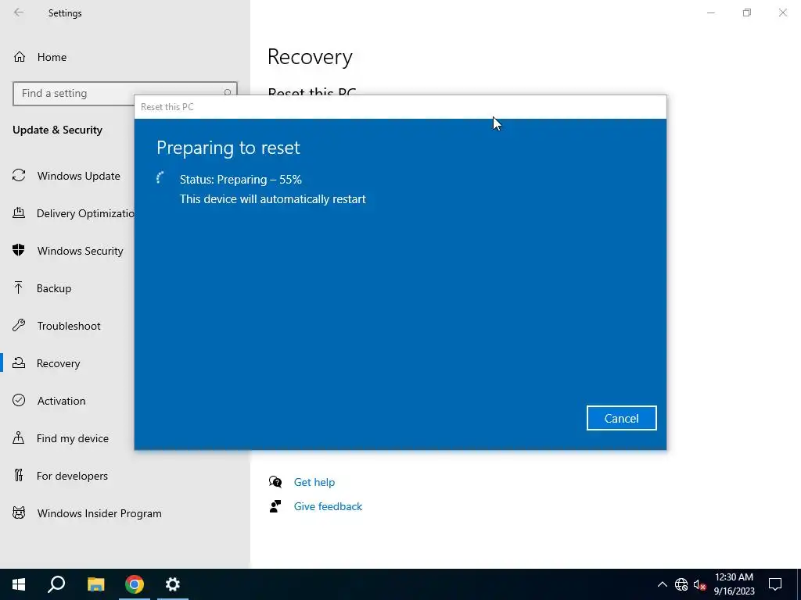Click the muted volume tray icon
The image size is (801, 600).
coord(700,584)
